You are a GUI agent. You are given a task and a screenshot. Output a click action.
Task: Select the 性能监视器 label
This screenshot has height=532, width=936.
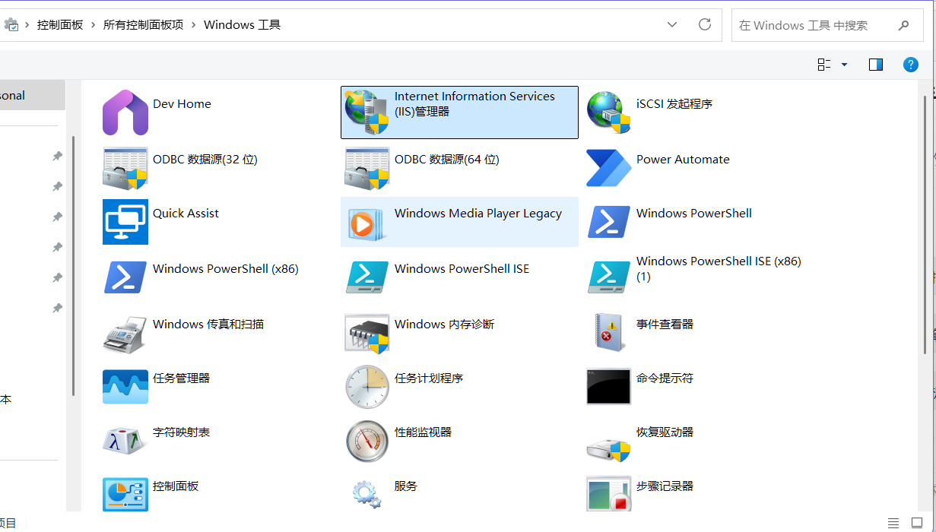click(x=423, y=432)
